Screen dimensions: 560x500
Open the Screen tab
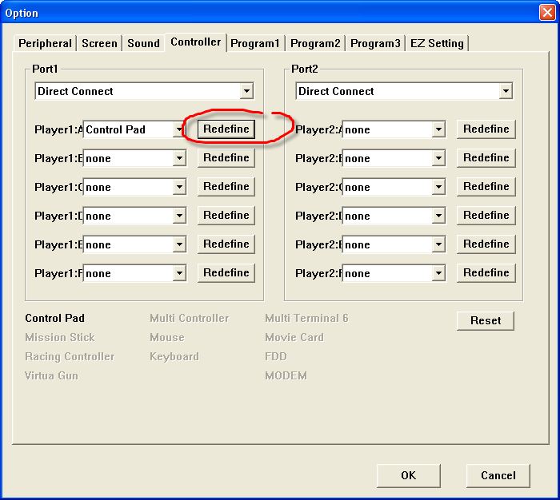click(x=99, y=43)
